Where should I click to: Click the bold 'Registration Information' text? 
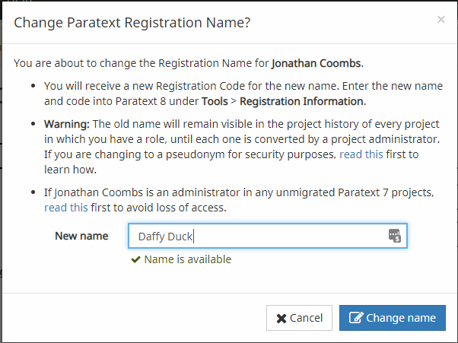click(x=301, y=101)
